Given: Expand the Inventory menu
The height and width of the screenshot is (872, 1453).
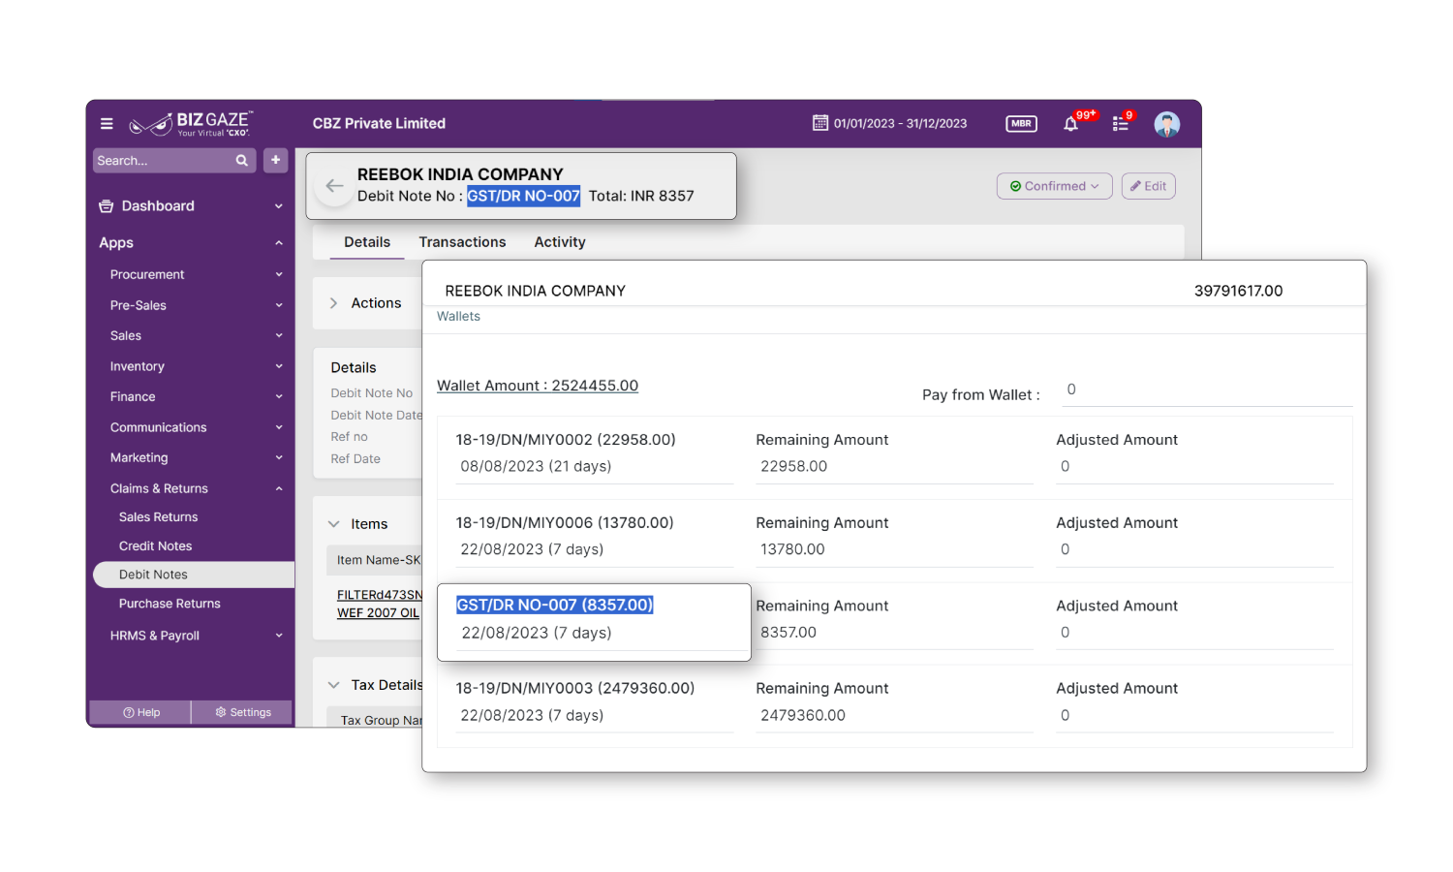Looking at the screenshot, I should pos(279,366).
